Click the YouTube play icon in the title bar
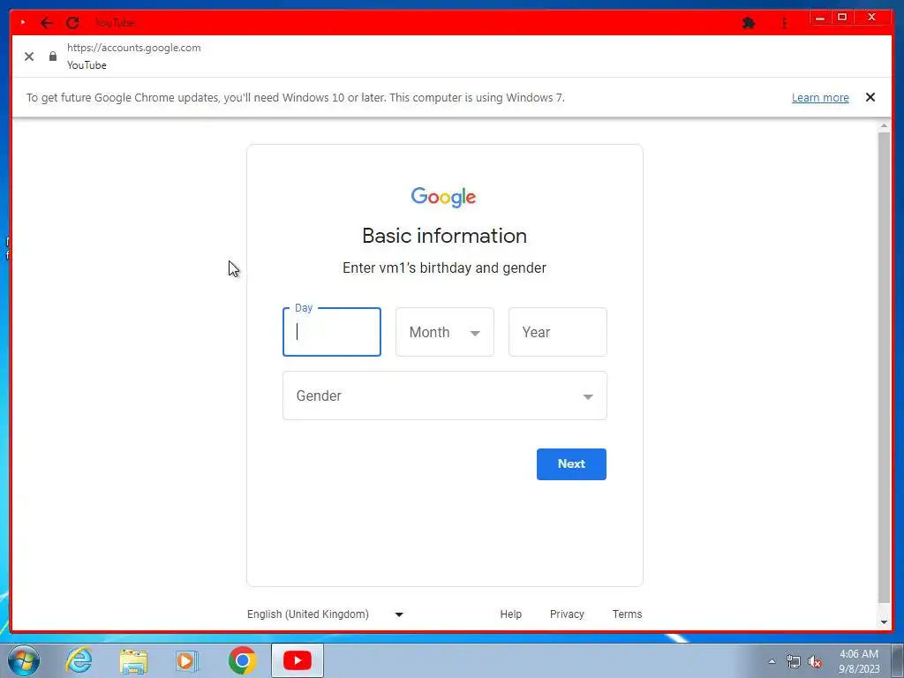This screenshot has height=678, width=904. (22, 22)
